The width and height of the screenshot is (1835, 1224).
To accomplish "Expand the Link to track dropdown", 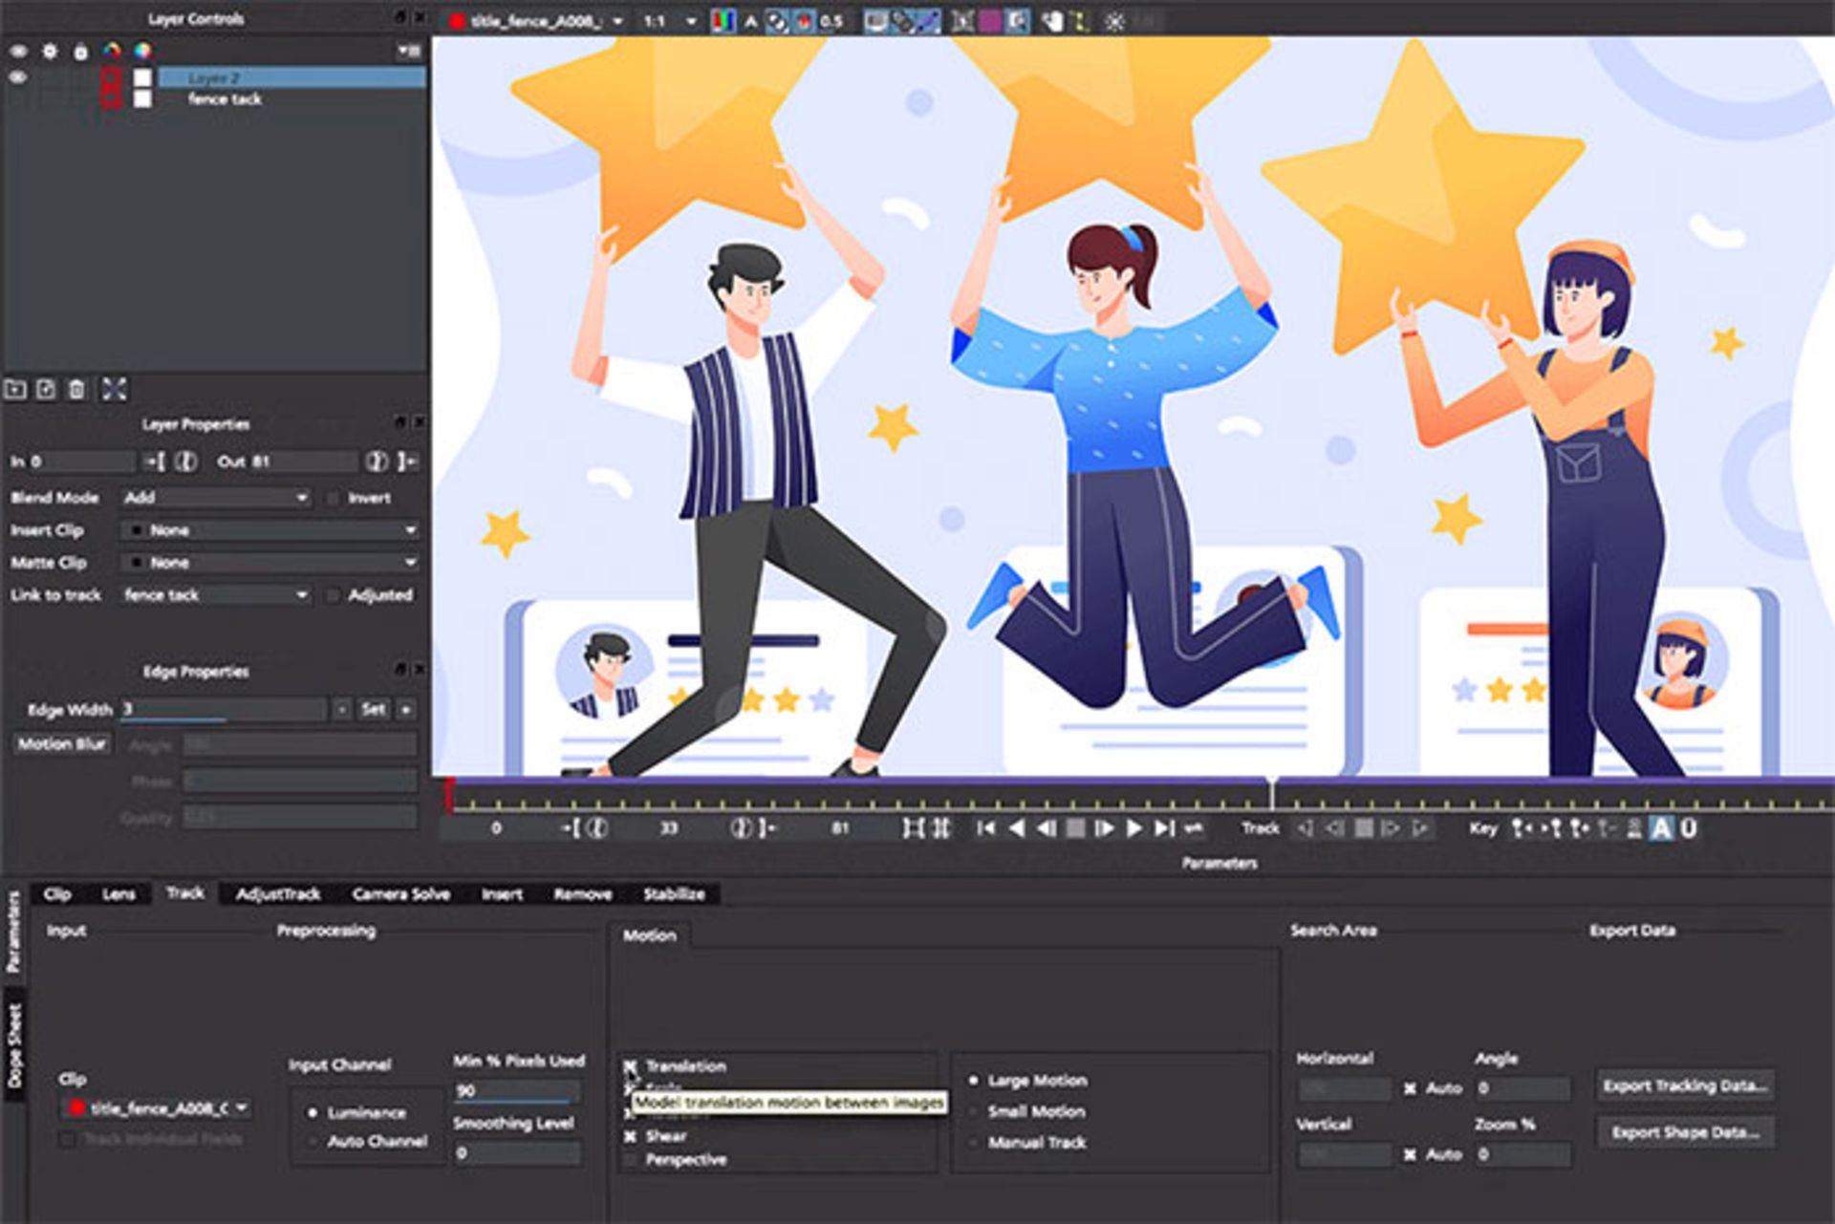I will click(x=216, y=595).
